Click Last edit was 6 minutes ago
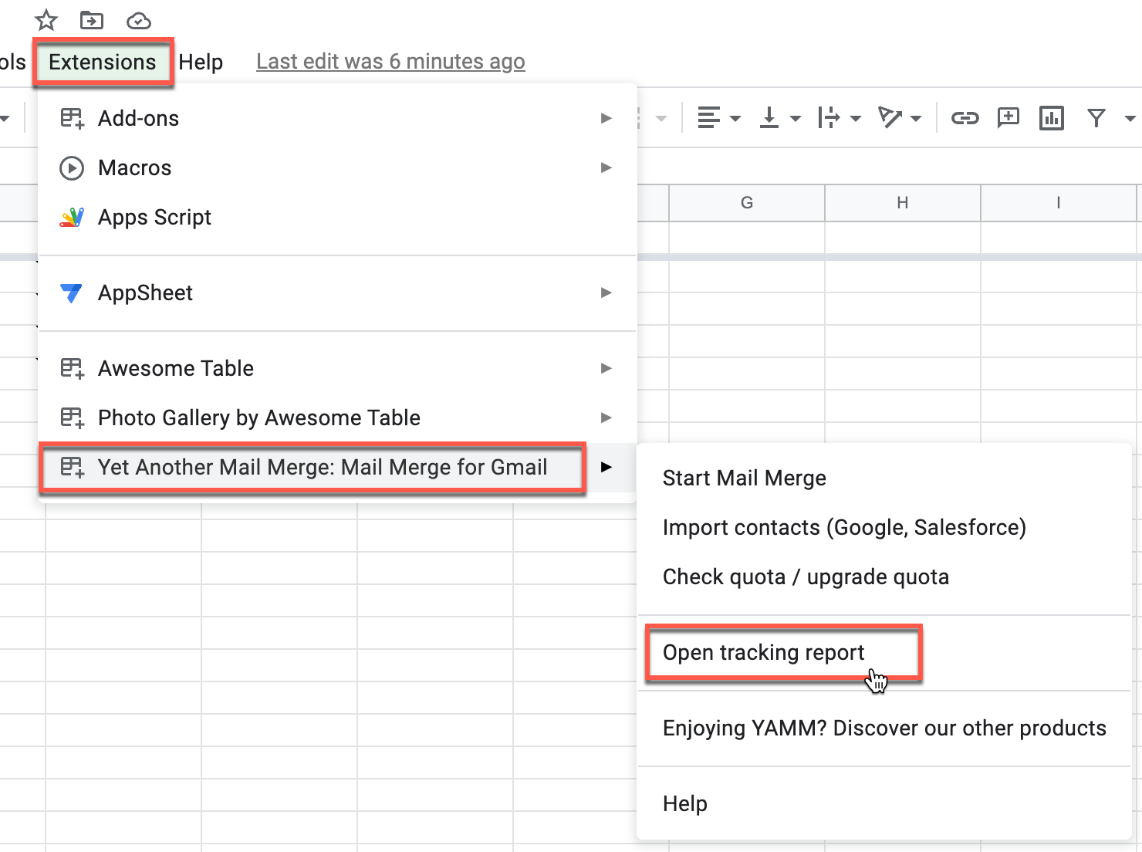This screenshot has height=852, width=1142. click(390, 61)
